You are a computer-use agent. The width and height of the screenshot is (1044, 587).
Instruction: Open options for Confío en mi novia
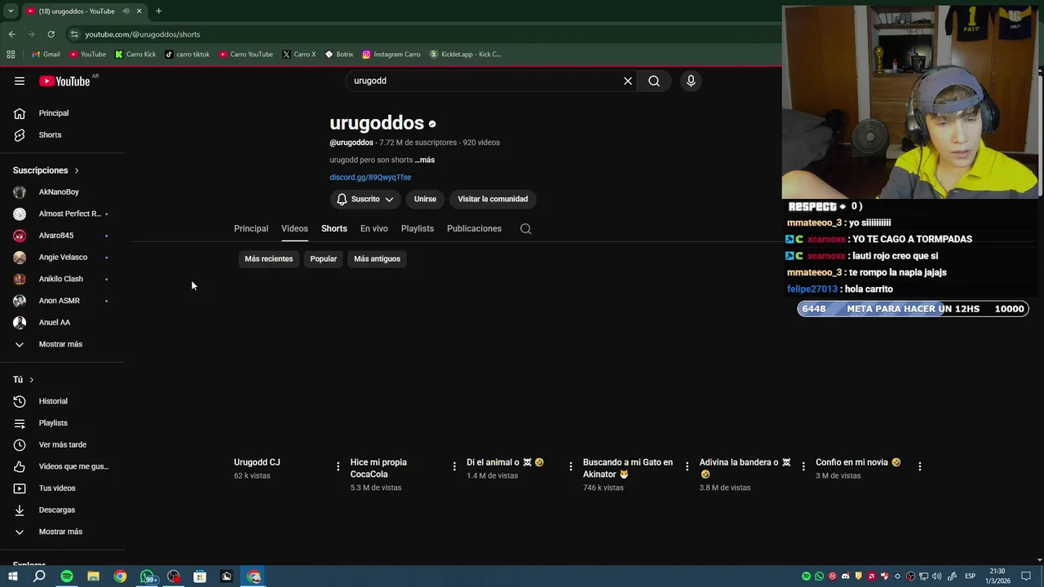(919, 466)
